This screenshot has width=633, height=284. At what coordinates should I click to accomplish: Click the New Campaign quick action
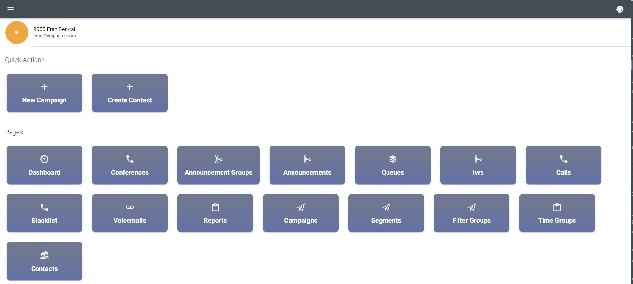[x=44, y=93]
